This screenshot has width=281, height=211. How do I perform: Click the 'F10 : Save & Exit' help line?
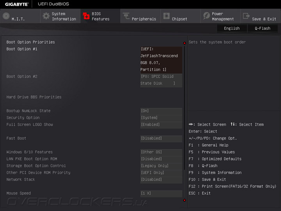pos(207,179)
